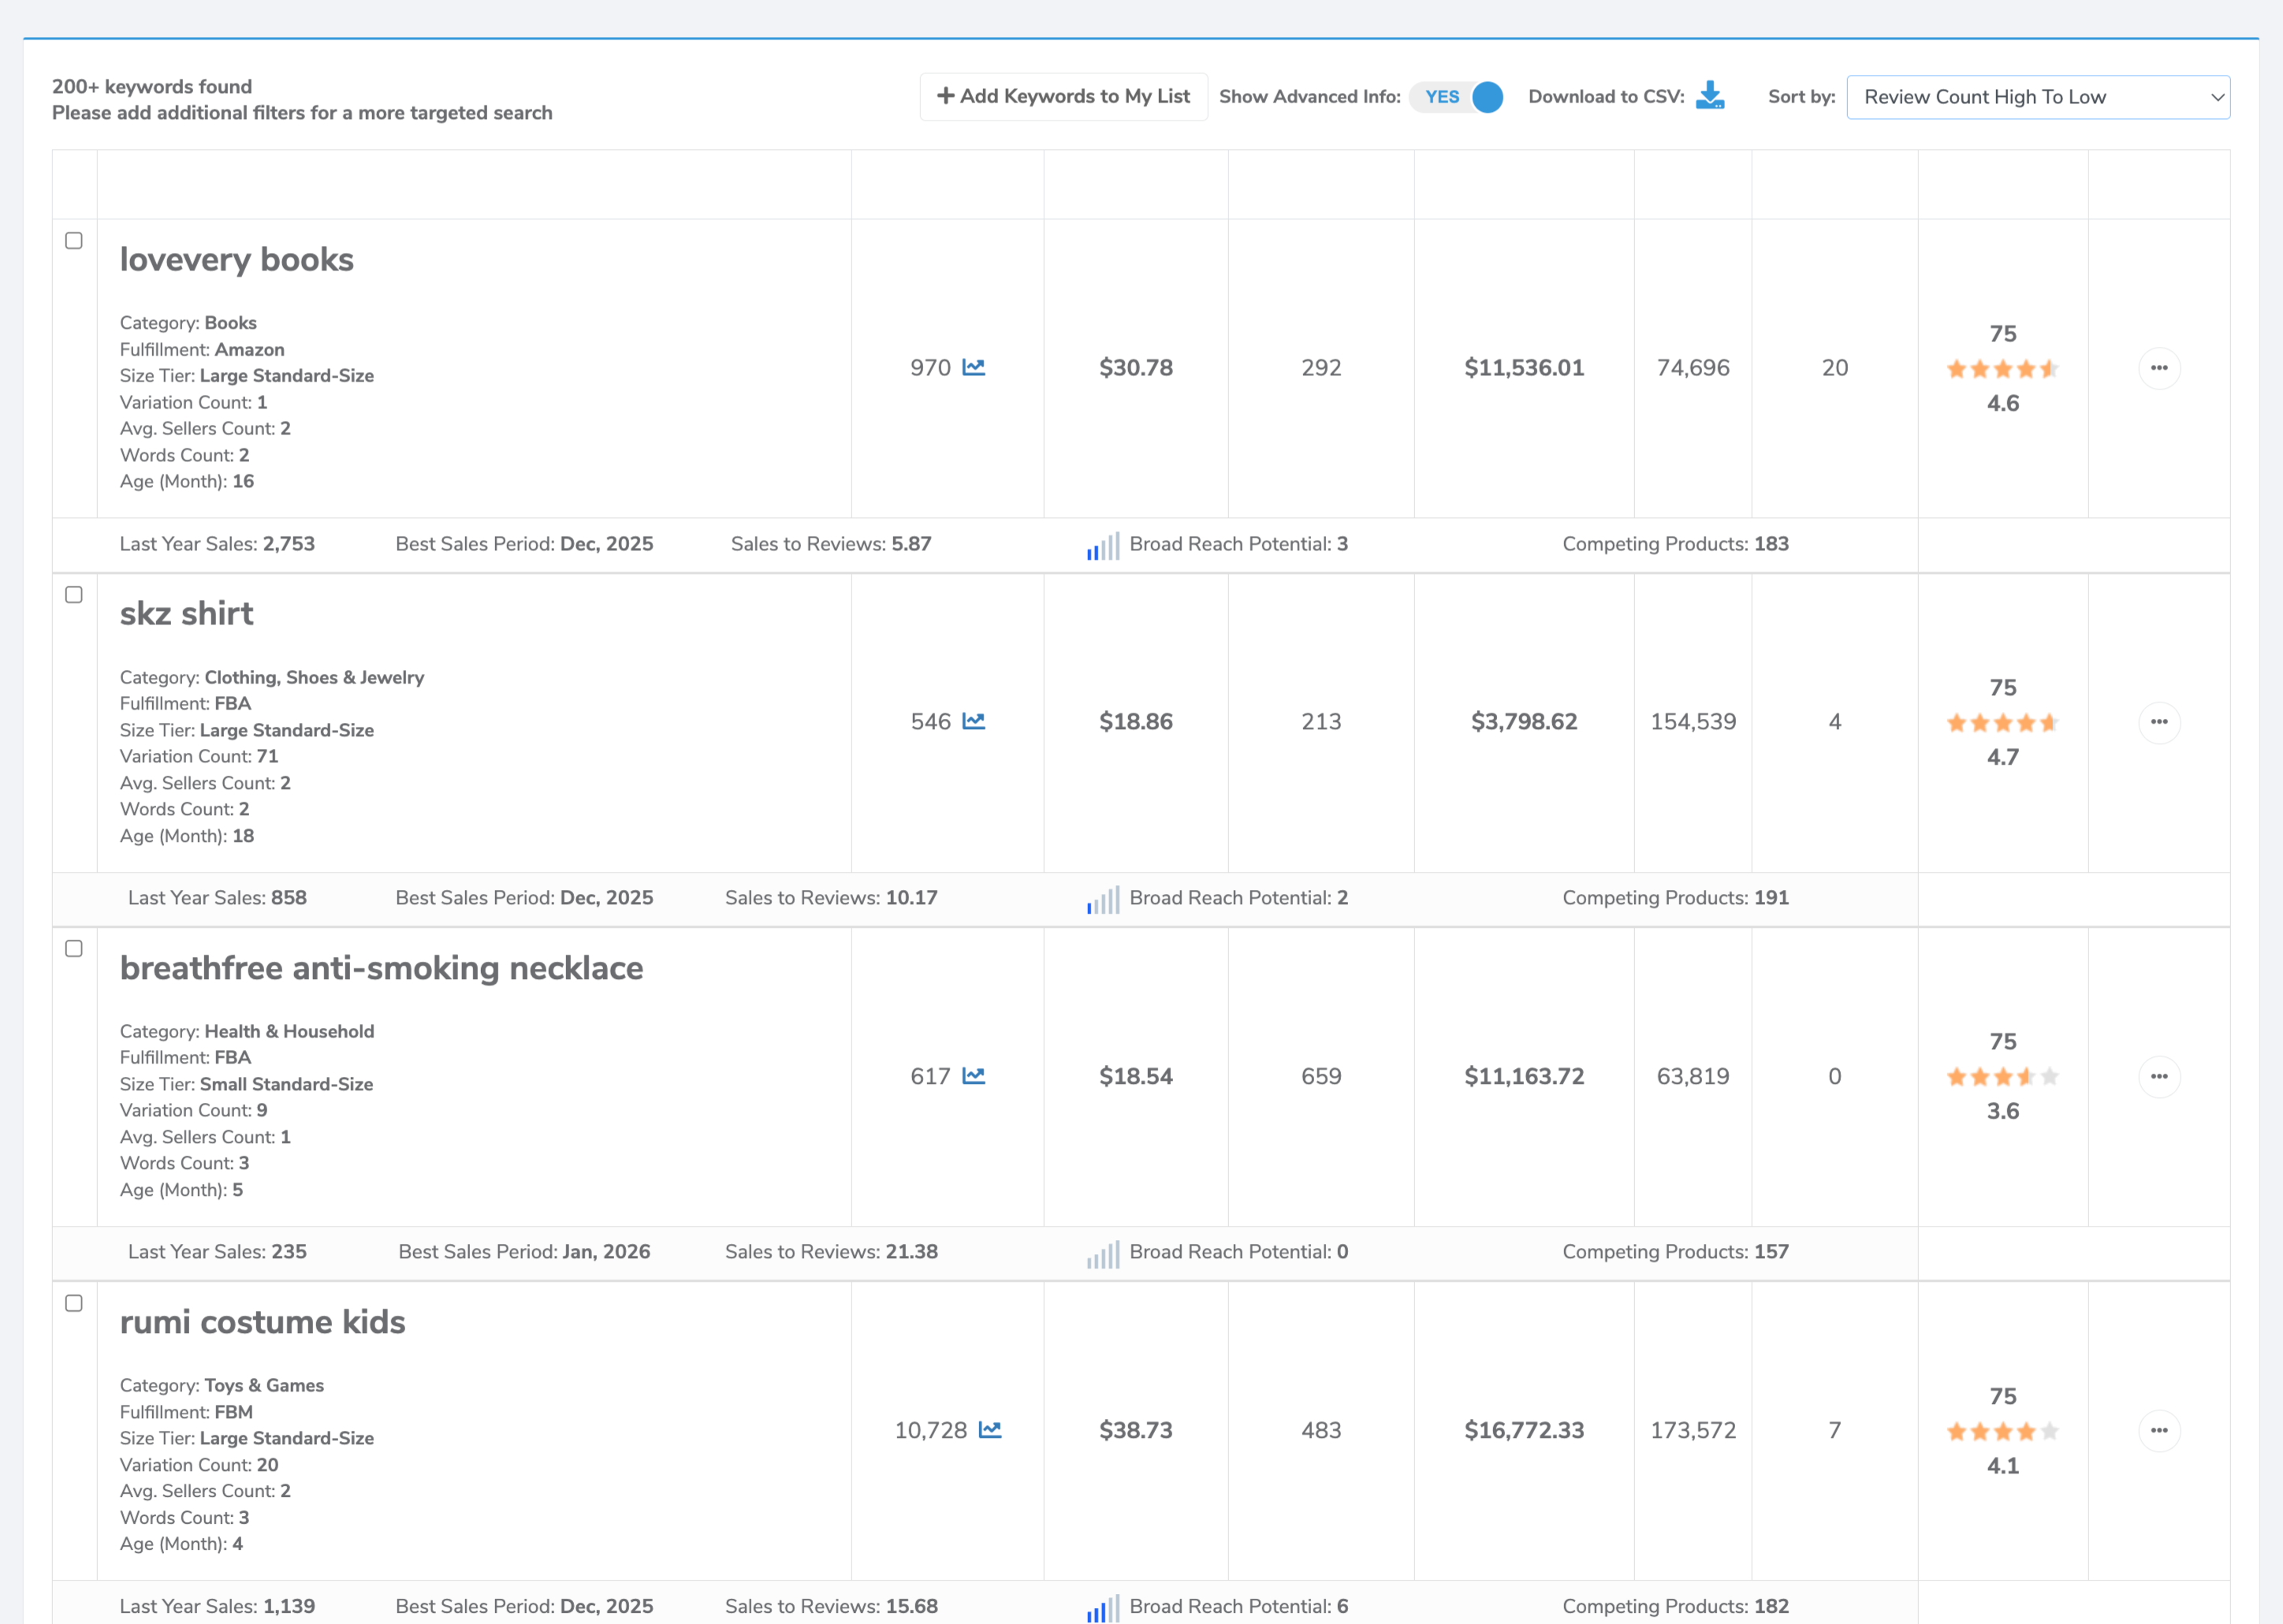Tick the rumi costume kids checkbox

click(74, 1303)
